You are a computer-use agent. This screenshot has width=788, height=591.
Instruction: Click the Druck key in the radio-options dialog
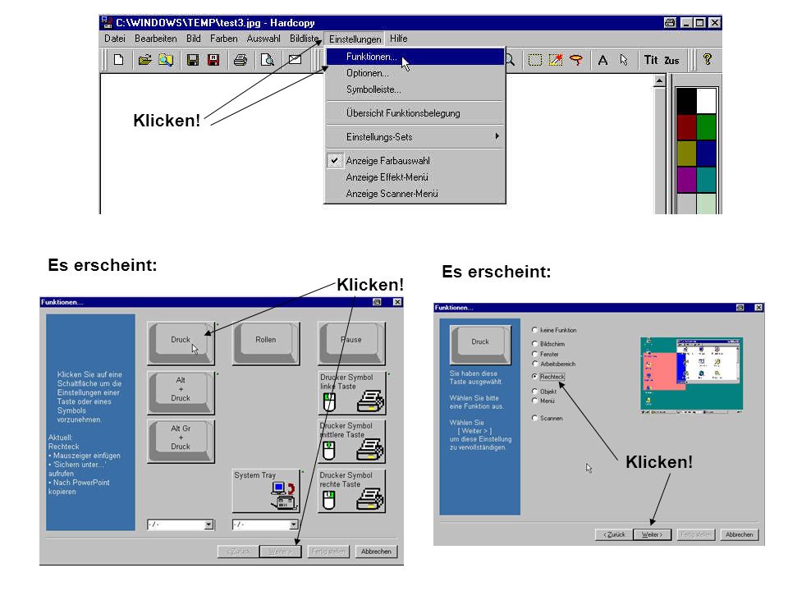480,344
